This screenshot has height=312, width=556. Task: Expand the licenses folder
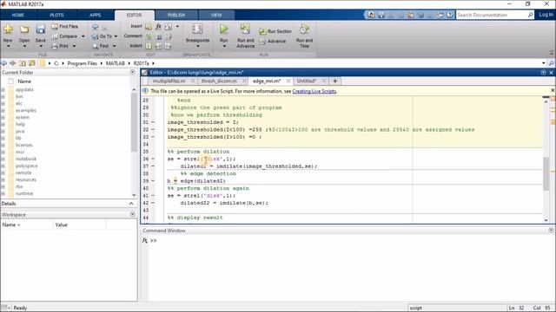(x=3, y=146)
